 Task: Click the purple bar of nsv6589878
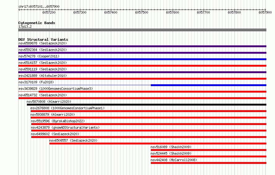tap(142, 46)
